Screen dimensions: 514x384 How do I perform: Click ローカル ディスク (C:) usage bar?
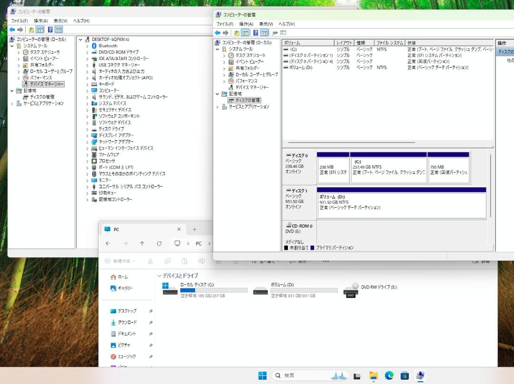213,290
